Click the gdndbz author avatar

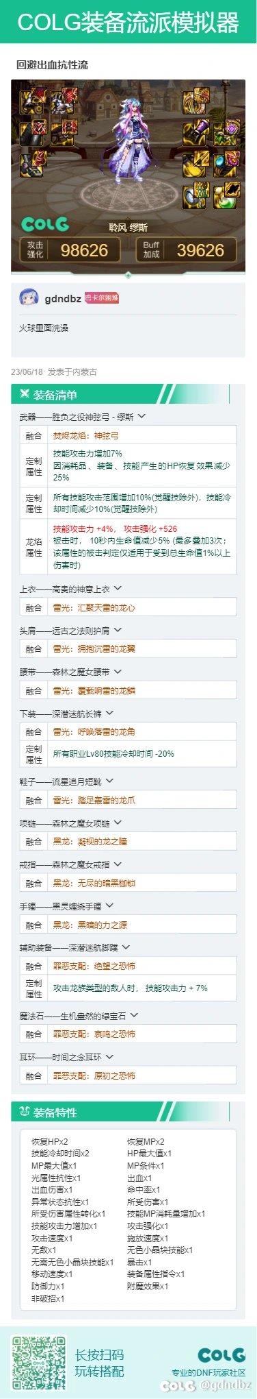(x=29, y=298)
